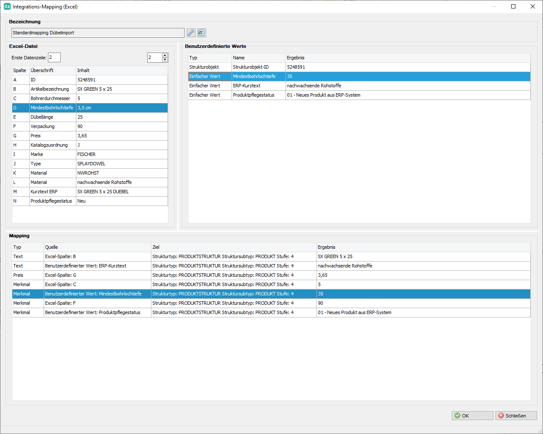Click the da application icon in title bar
The width and height of the screenshot is (543, 434).
click(x=7, y=6)
